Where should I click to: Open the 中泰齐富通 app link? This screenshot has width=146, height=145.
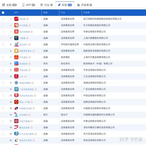24,121
